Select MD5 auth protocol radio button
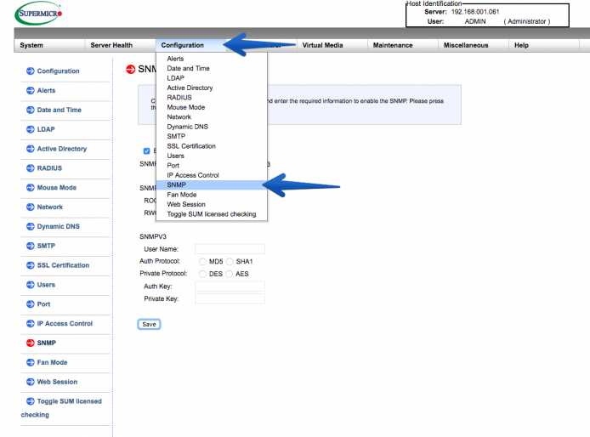 [x=202, y=261]
